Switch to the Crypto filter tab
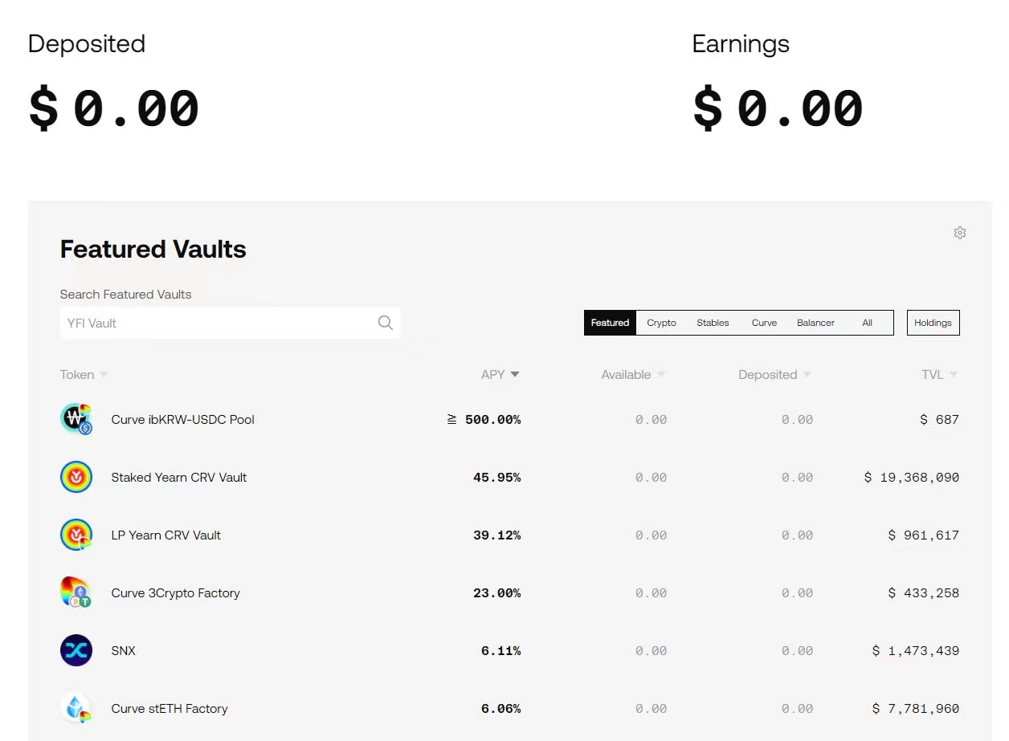Image resolution: width=1009 pixels, height=741 pixels. point(661,323)
